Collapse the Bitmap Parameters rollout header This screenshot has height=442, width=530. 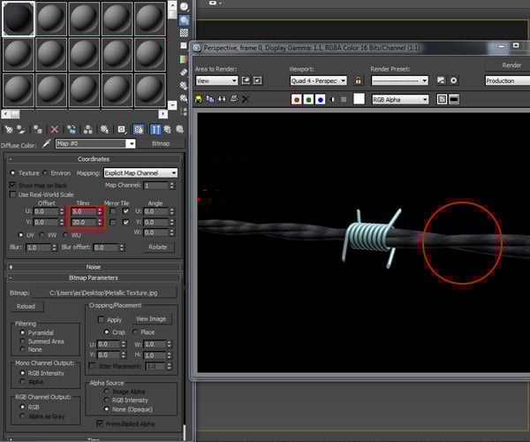93,278
